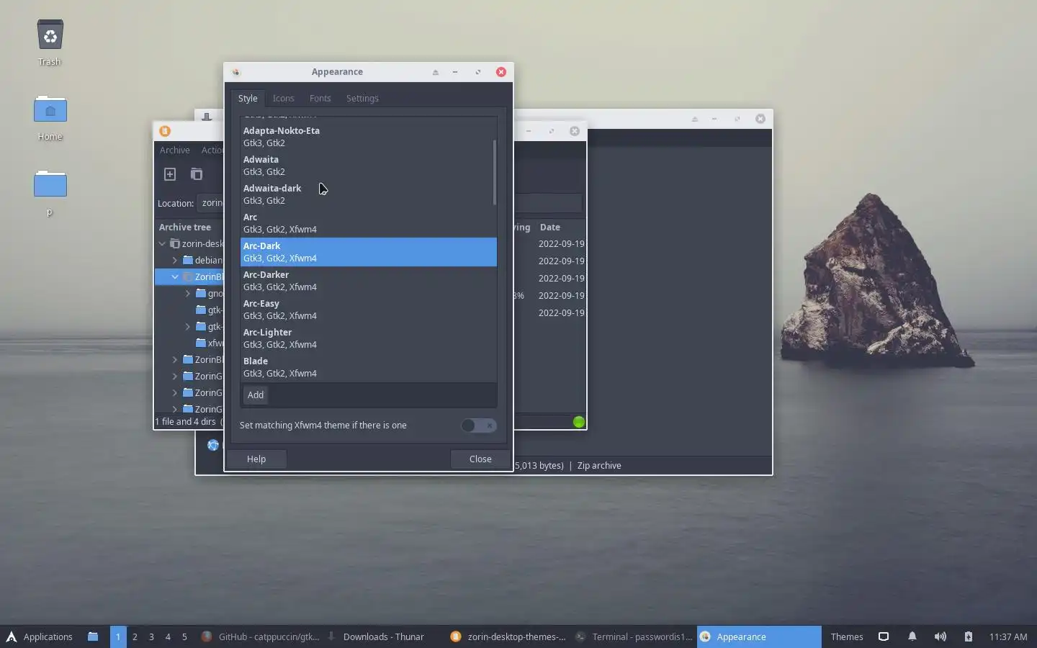Image resolution: width=1037 pixels, height=648 pixels.
Task: Switch to workspace 5
Action: click(184, 636)
